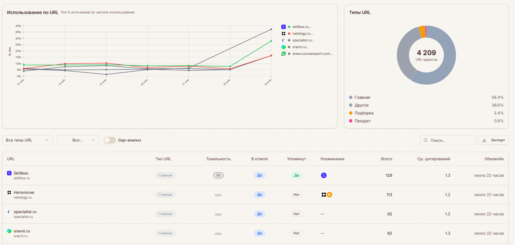The width and height of the screenshot is (515, 245).
Task: Select www.coursereport.com... in the chart legend
Action: click(x=313, y=54)
